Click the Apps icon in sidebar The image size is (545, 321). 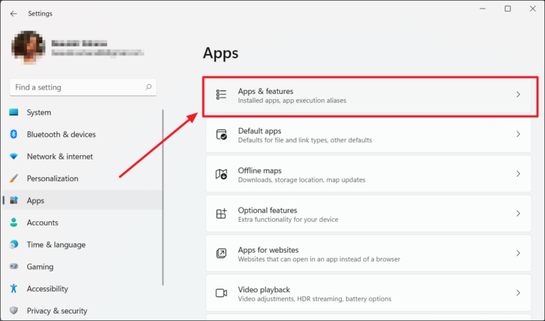click(14, 200)
